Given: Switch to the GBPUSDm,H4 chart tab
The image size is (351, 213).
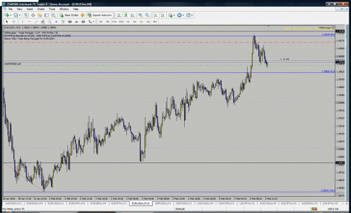Looking at the screenshot, I should click(x=163, y=203).
